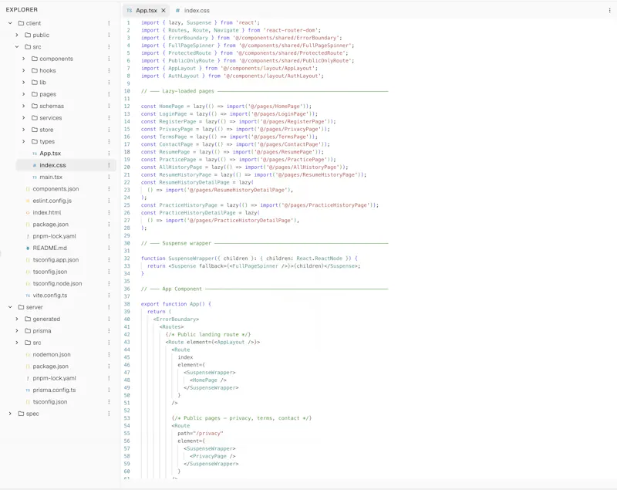The image size is (617, 490).
Task: Open more options for prisma folder
Action: (109, 330)
